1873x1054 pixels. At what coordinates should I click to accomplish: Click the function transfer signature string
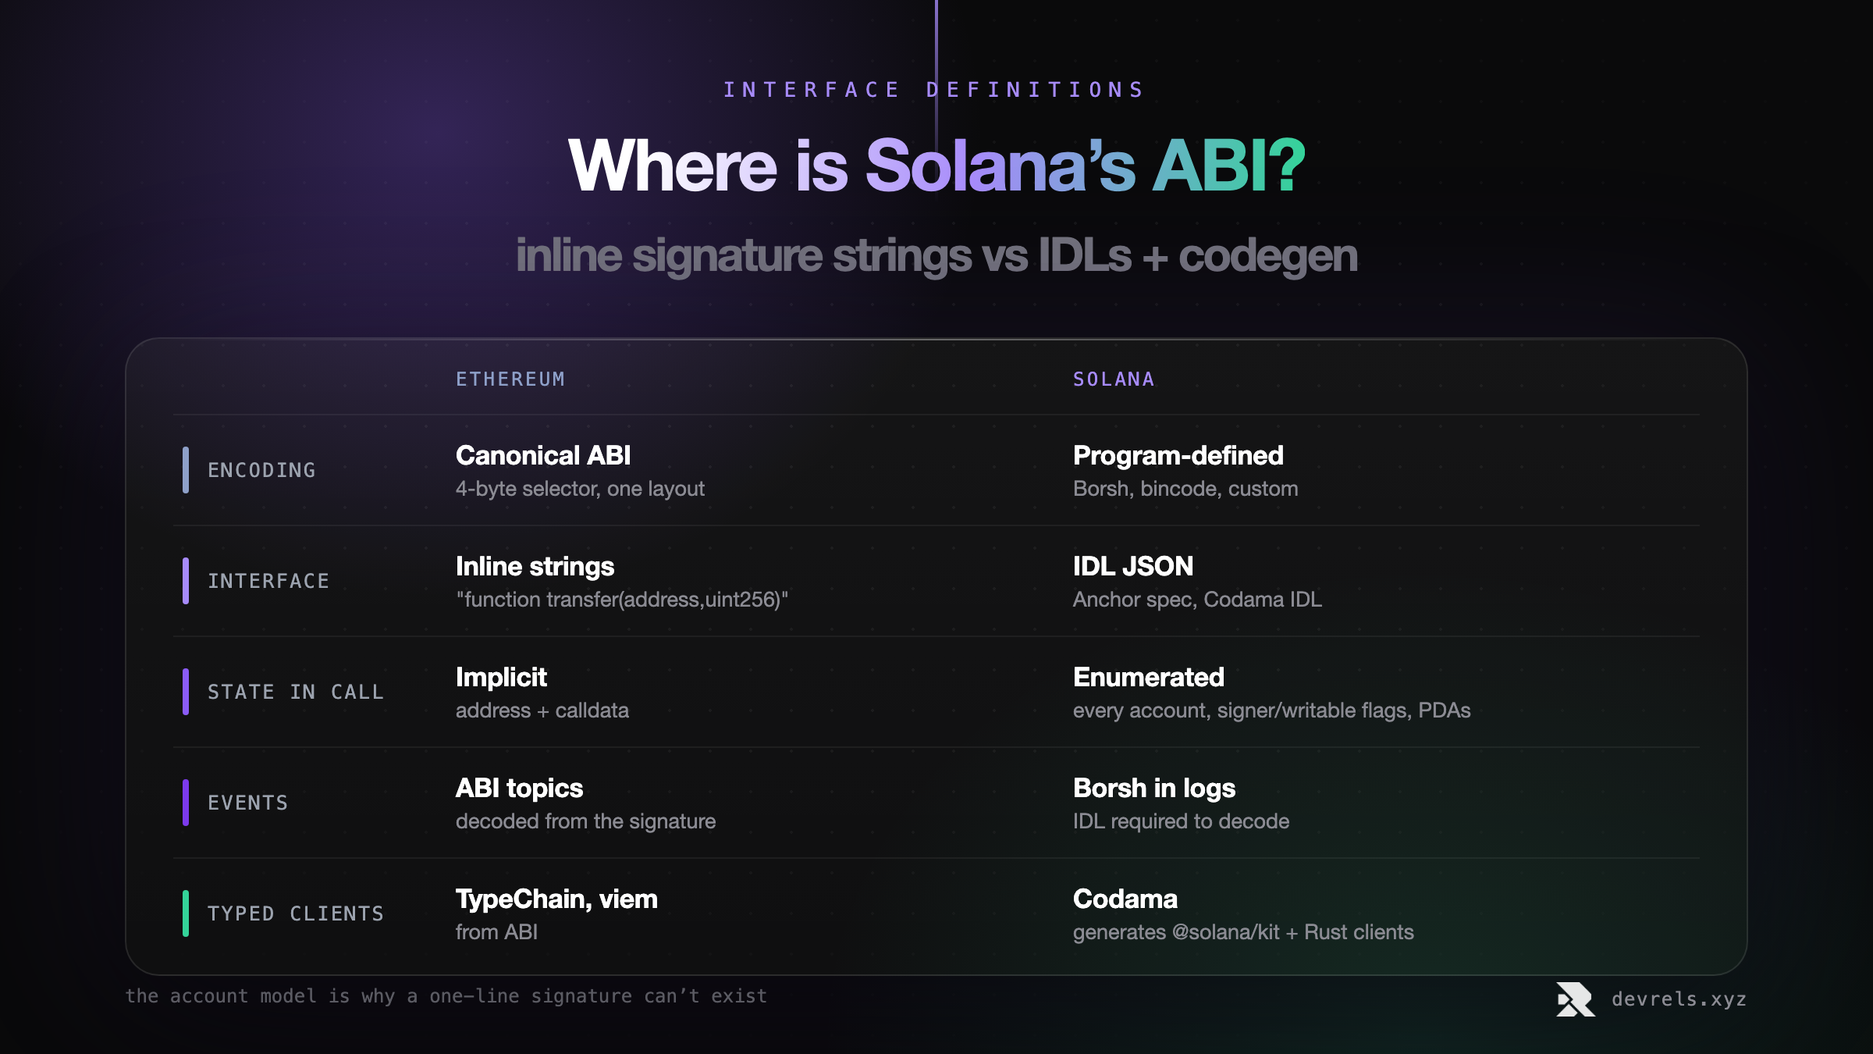pos(622,600)
